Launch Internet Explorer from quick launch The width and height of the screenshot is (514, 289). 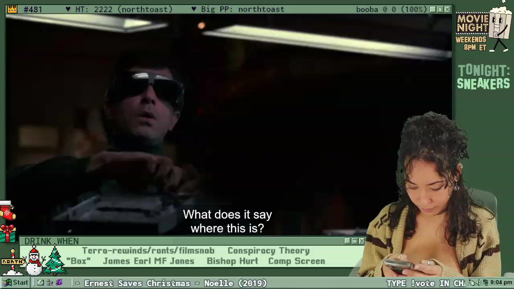tap(59, 283)
